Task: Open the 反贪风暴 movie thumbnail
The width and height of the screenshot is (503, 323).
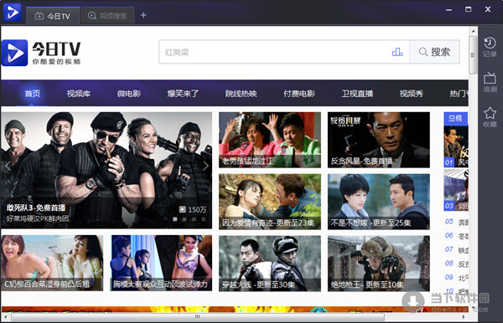Action: (379, 140)
